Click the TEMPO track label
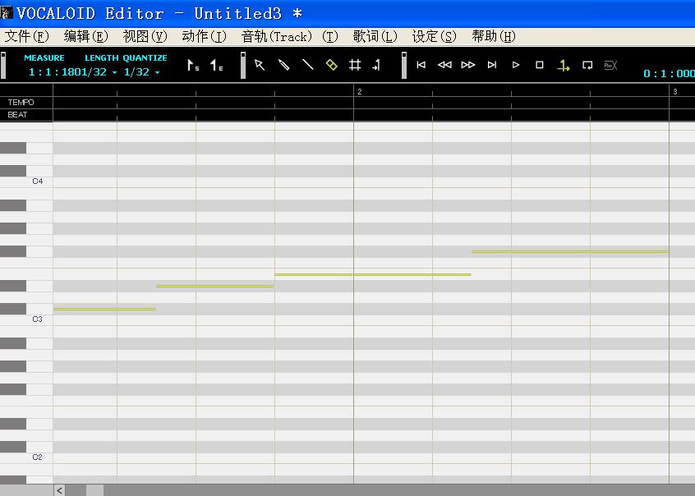The width and height of the screenshot is (695, 496). tap(21, 103)
